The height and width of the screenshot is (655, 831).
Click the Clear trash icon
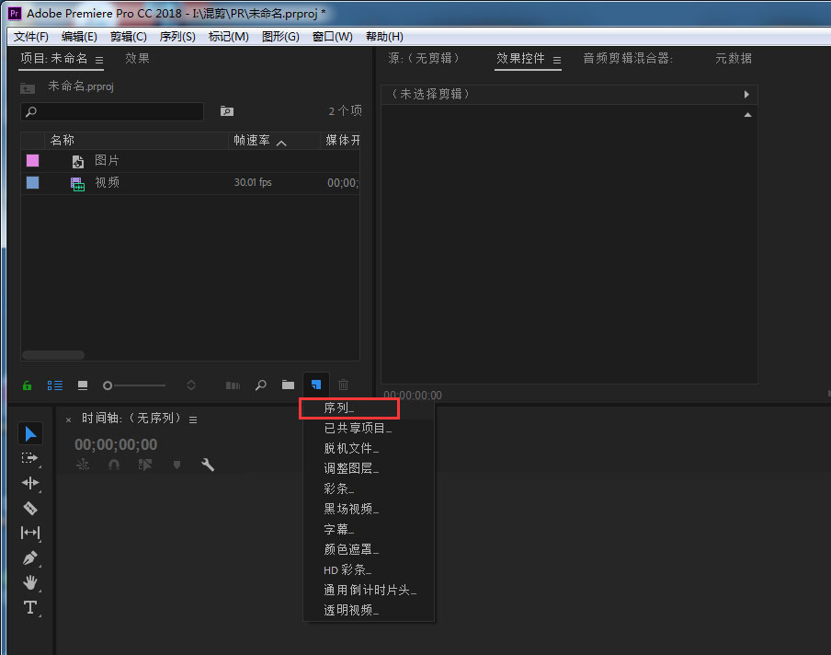tap(344, 385)
